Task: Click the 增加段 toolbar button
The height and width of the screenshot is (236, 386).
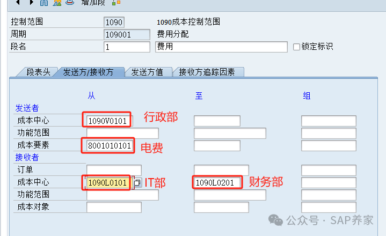Action: [93, 3]
